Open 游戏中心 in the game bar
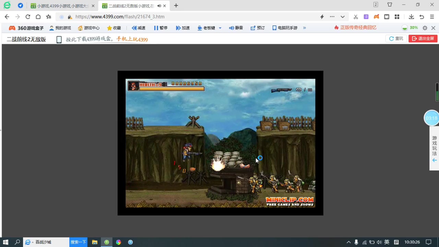This screenshot has width=439, height=247. coord(89,28)
